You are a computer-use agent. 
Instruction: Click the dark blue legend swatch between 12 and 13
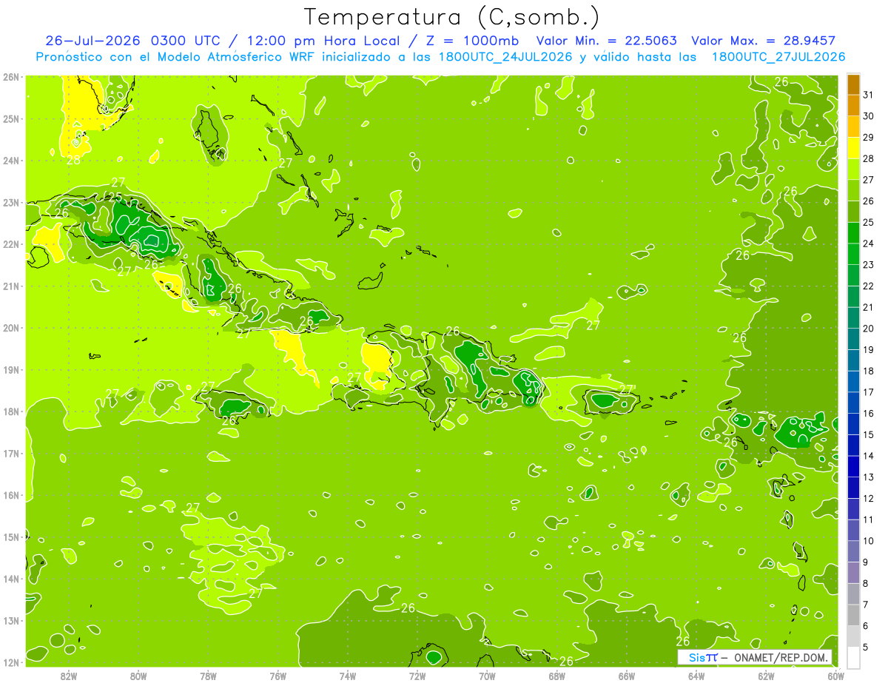[x=853, y=488]
